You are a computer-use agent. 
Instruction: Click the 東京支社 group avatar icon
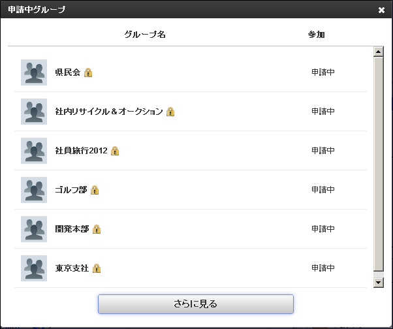(34, 268)
